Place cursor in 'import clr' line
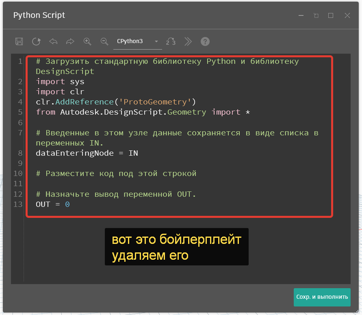 [60, 92]
